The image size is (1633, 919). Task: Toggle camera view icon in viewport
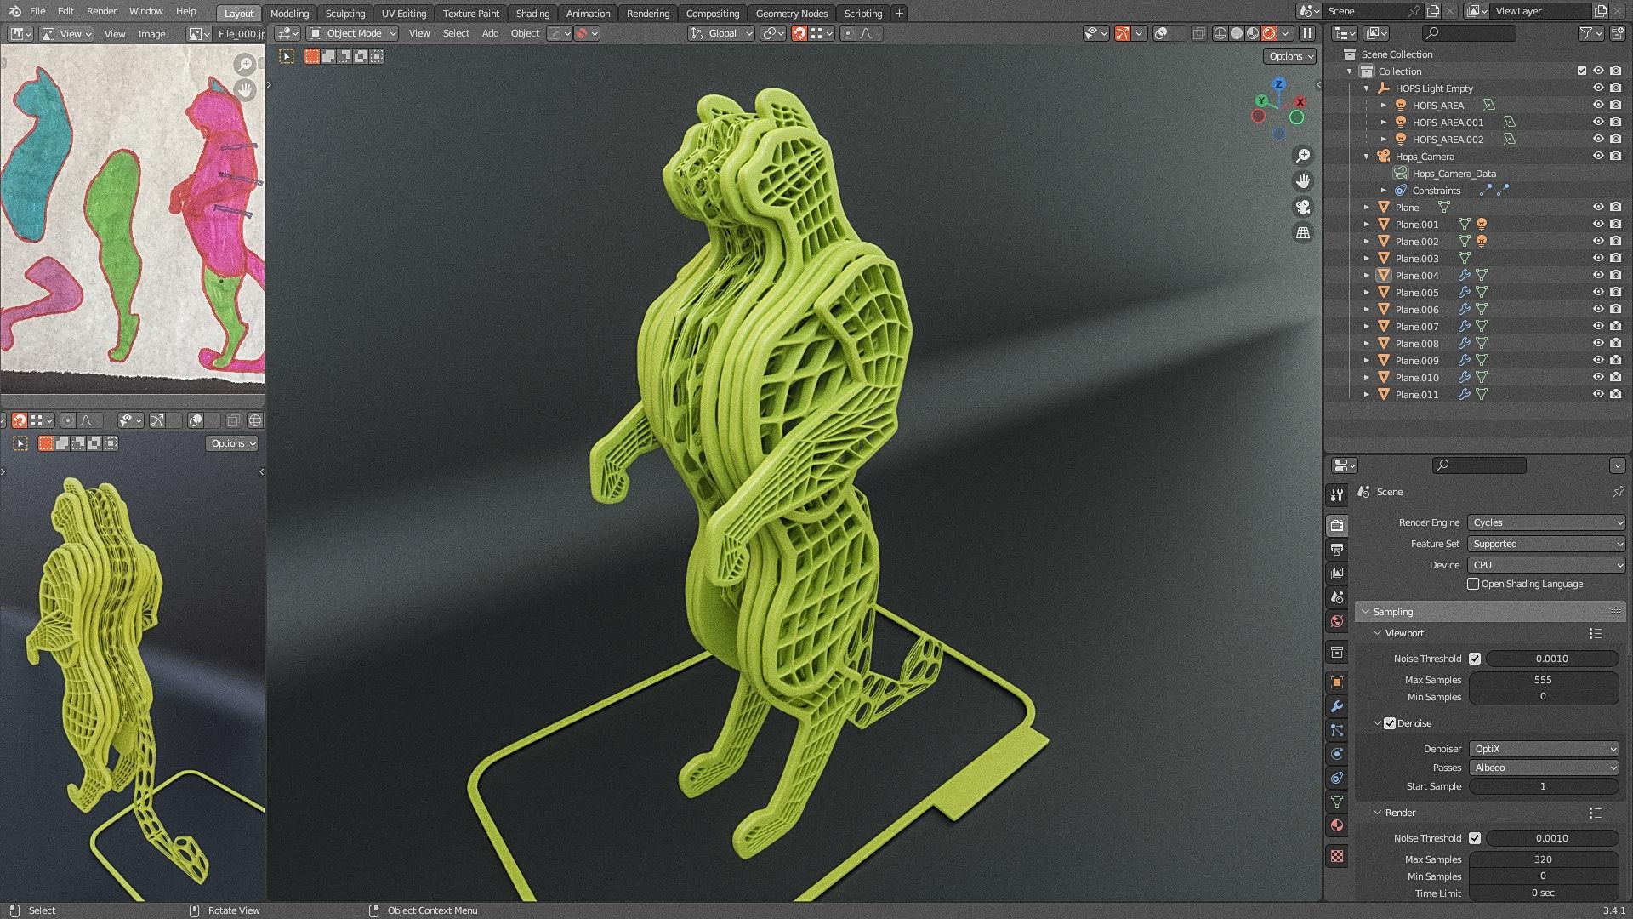1302,207
